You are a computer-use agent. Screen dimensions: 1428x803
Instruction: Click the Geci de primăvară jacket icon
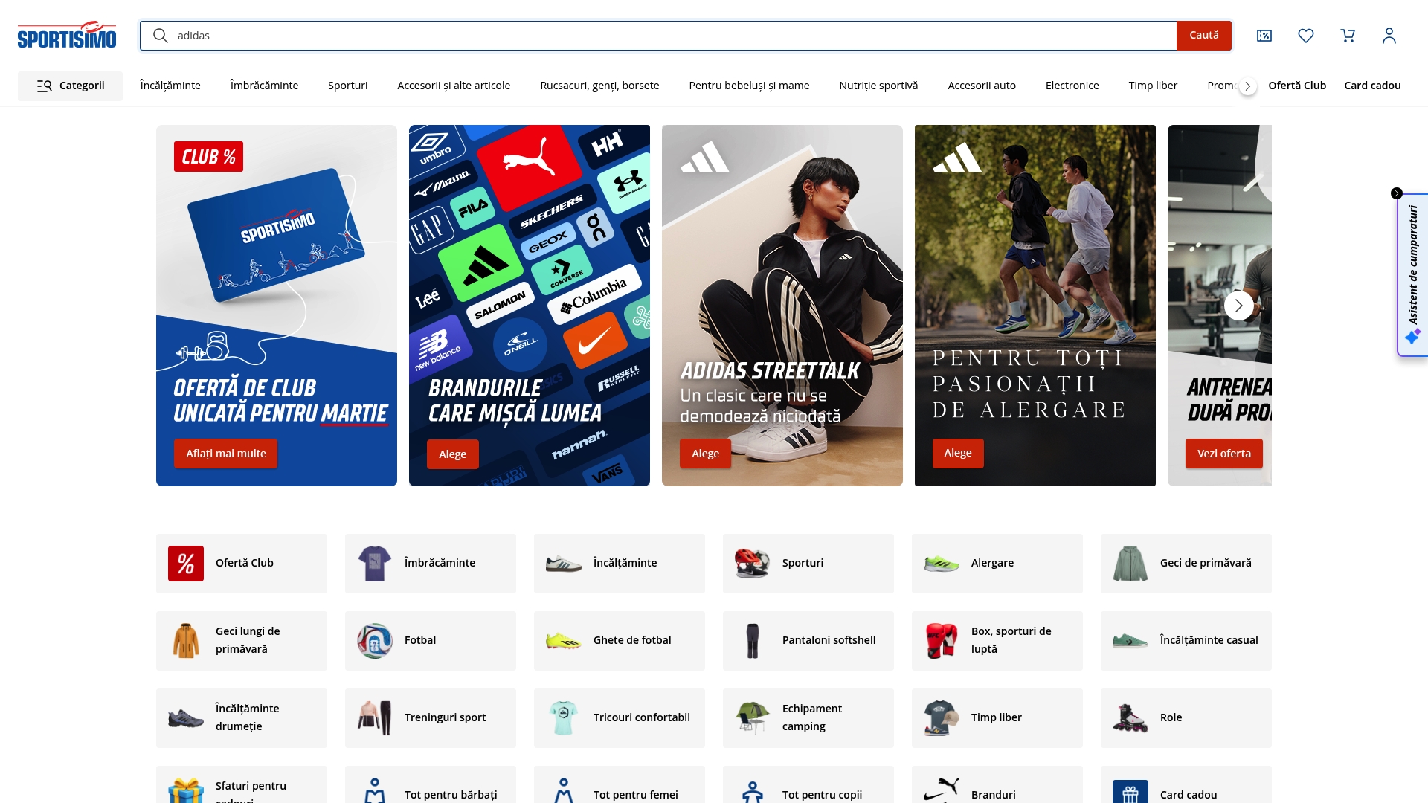click(1130, 564)
